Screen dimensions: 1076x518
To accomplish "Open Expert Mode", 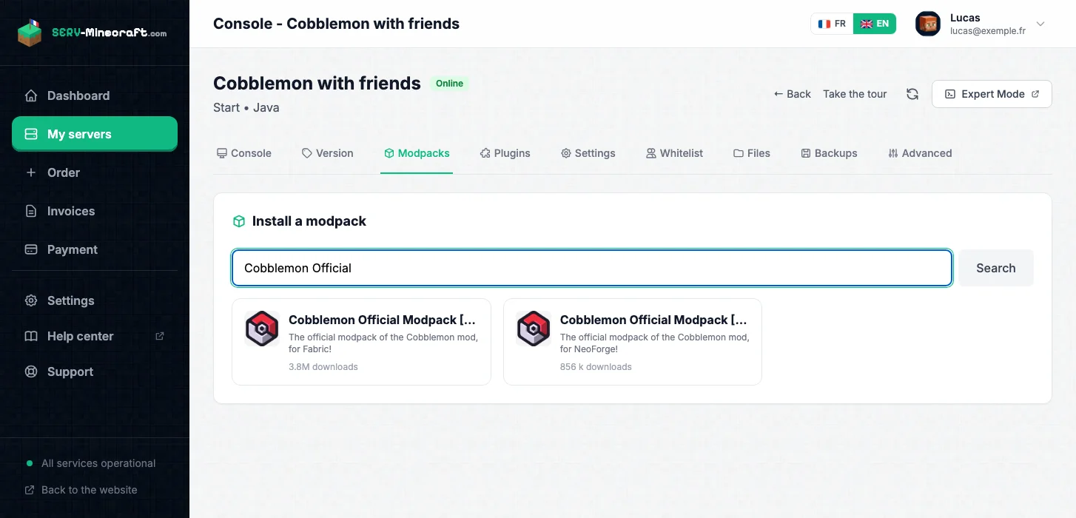I will (x=992, y=94).
